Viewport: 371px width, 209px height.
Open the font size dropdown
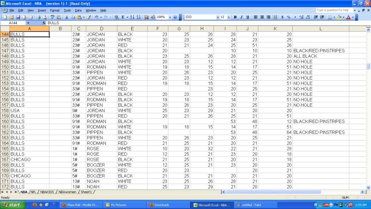pyautogui.click(x=229, y=17)
